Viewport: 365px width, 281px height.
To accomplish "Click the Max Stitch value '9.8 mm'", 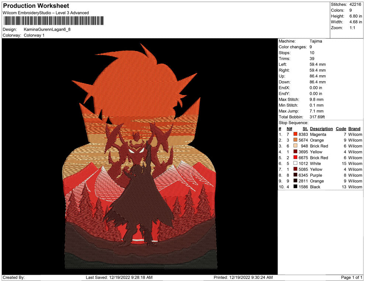I will pyautogui.click(x=316, y=100).
